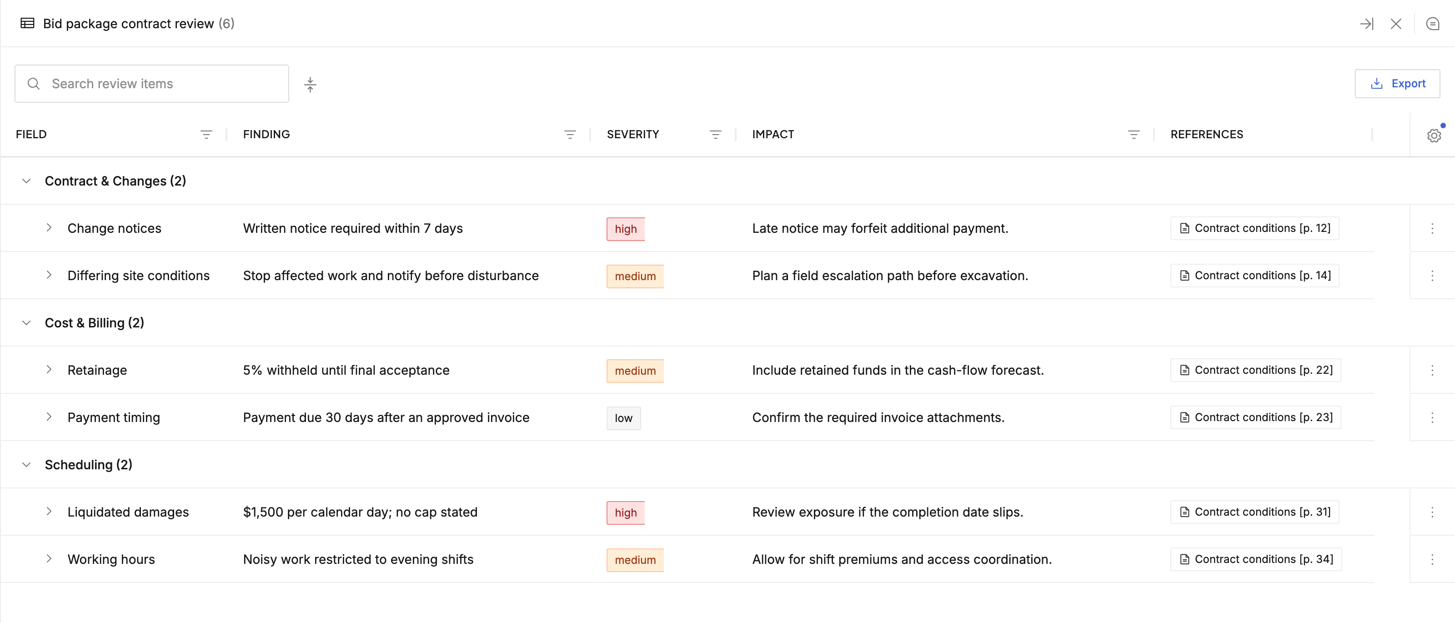Filter the SEVERITY column

[715, 135]
